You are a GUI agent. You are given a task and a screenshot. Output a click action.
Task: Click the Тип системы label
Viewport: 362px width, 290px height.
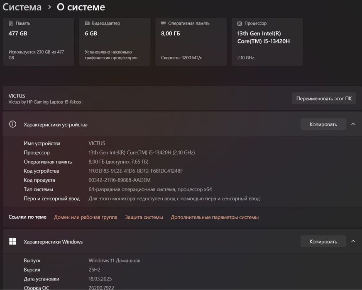(x=38, y=189)
